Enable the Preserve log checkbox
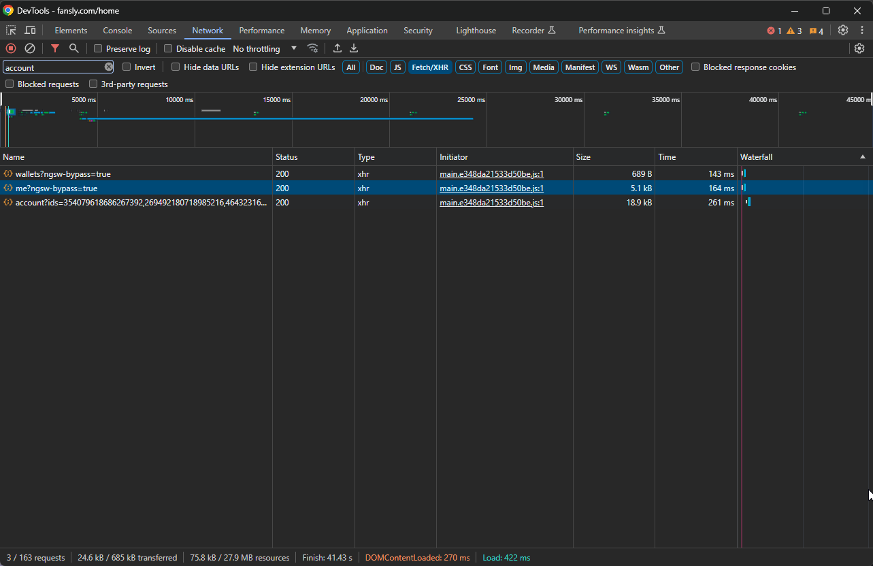873x566 pixels. pos(98,49)
